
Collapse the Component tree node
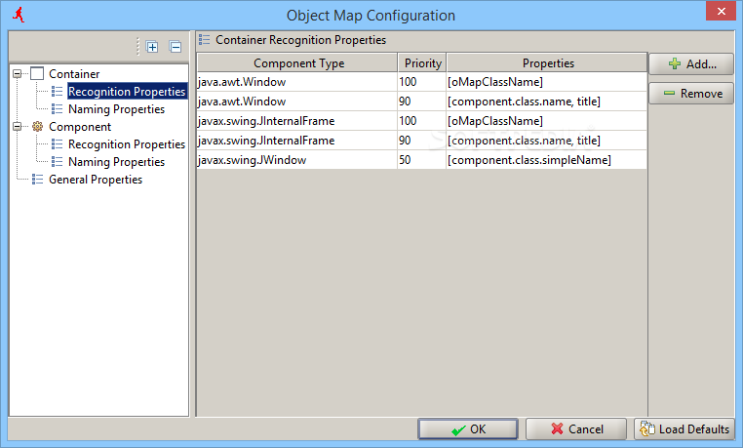coord(17,127)
